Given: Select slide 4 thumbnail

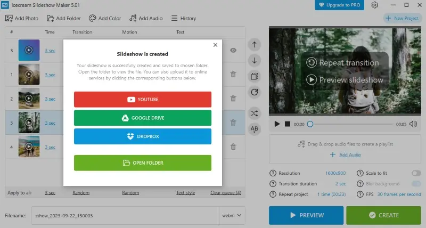Looking at the screenshot, I should coord(29,146).
